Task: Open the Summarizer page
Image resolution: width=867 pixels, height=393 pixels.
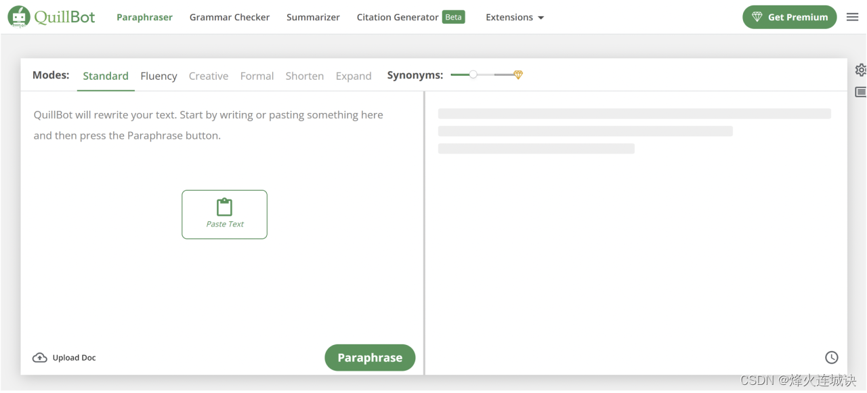Action: coord(313,17)
